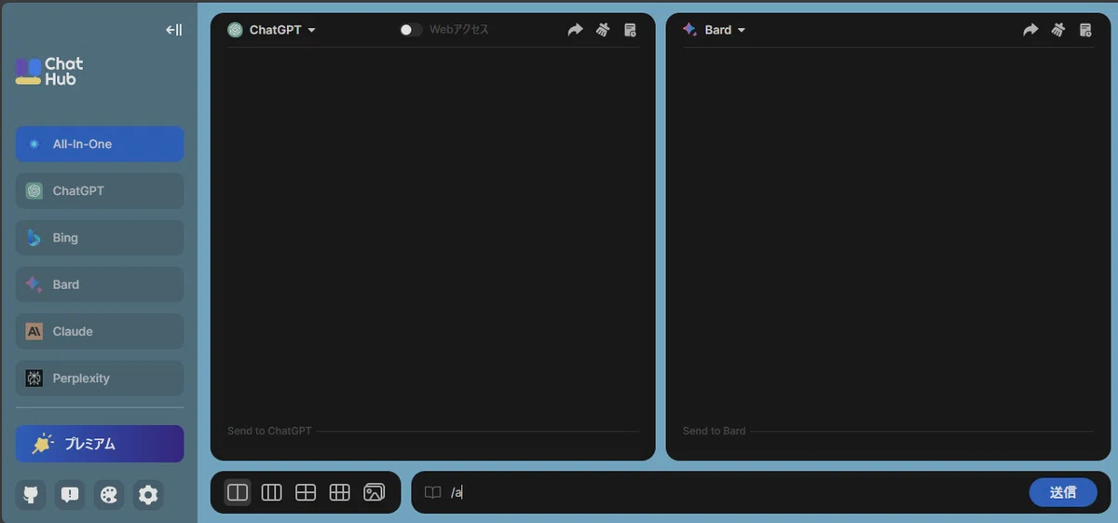This screenshot has width=1118, height=523.
Task: Select the image input layout icon
Action: [374, 492]
